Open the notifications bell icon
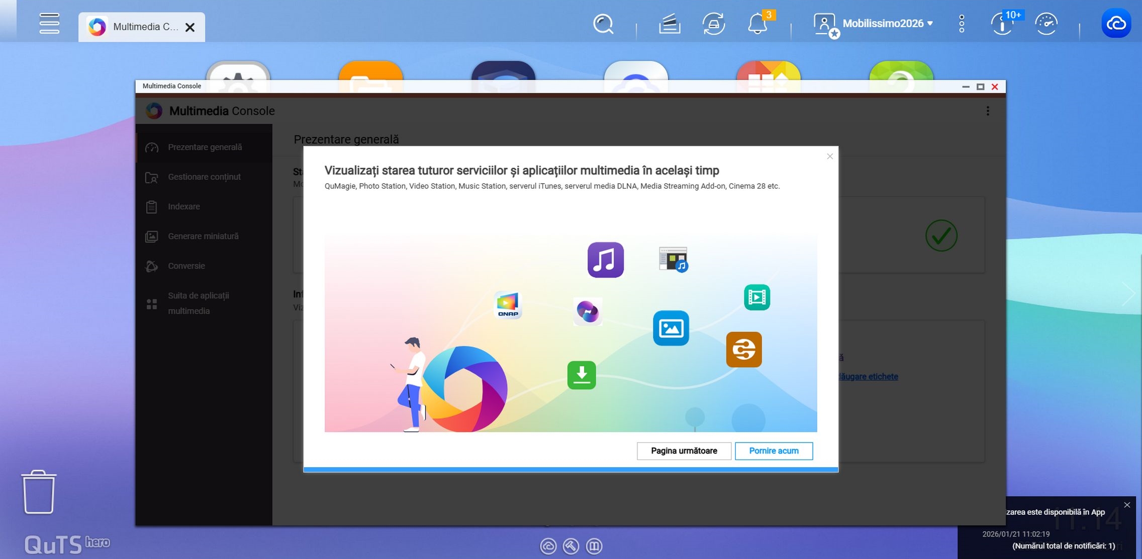Screen dimensions: 1142x559 click(757, 24)
